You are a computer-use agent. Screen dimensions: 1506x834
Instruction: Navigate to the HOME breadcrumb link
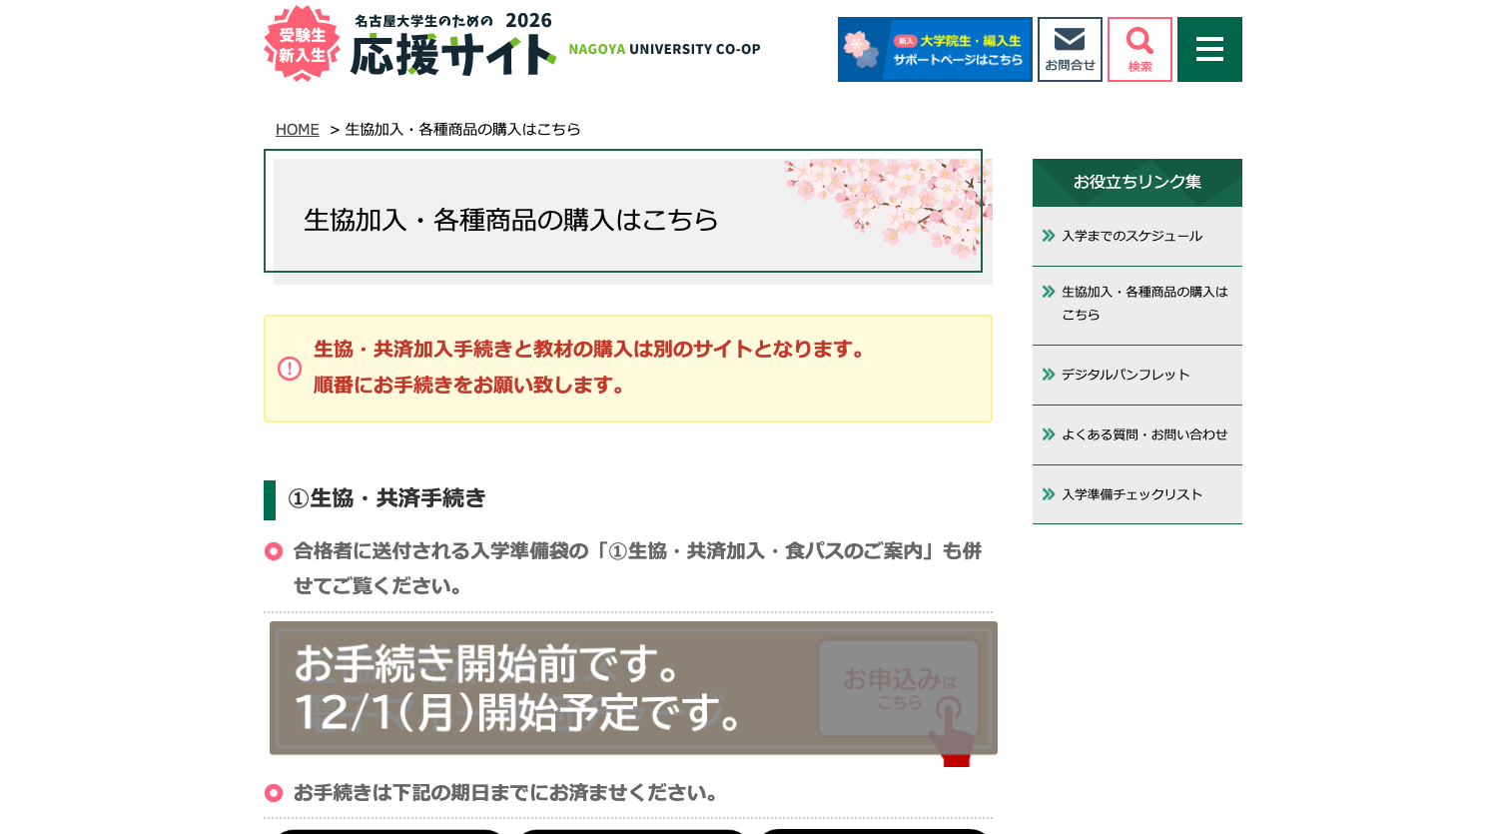click(x=297, y=129)
